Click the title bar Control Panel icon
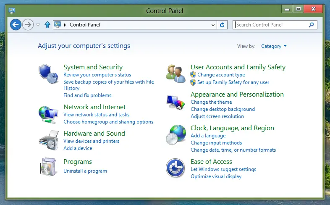This screenshot has width=330, height=205. pos(12,11)
